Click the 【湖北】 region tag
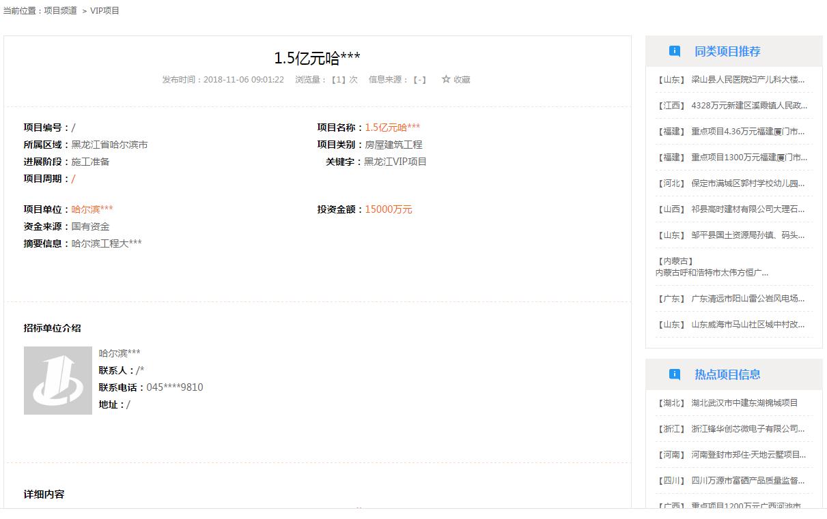Screen dimensions: 827x519 point(671,402)
